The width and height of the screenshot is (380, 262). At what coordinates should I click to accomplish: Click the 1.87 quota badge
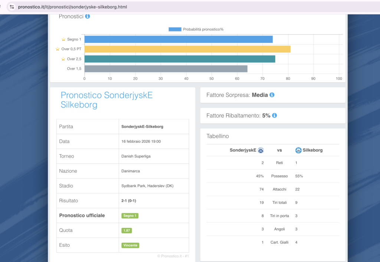click(x=127, y=231)
